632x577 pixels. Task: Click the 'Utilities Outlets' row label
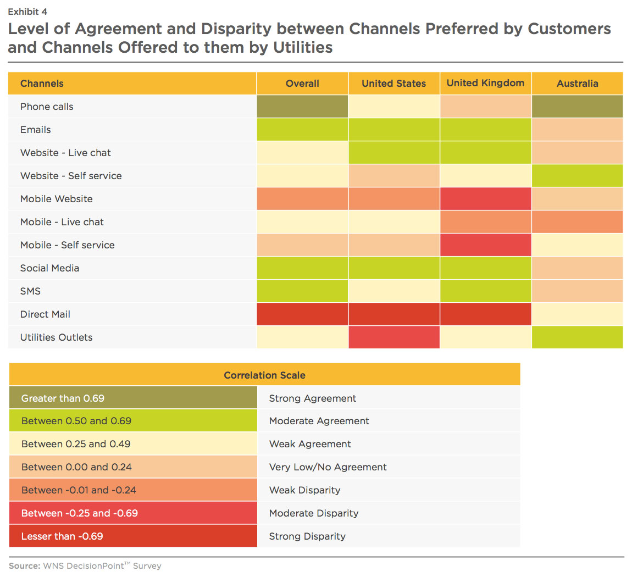coord(57,337)
